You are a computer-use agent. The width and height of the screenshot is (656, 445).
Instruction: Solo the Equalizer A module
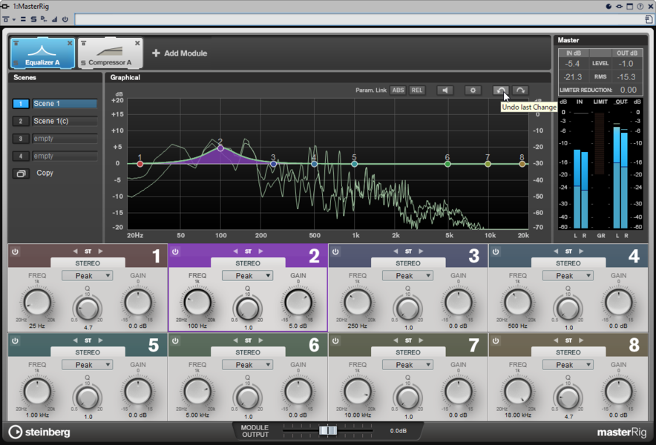point(16,63)
